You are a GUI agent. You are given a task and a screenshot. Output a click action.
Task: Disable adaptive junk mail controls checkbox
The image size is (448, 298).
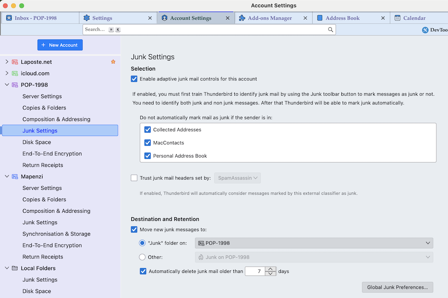(x=134, y=79)
